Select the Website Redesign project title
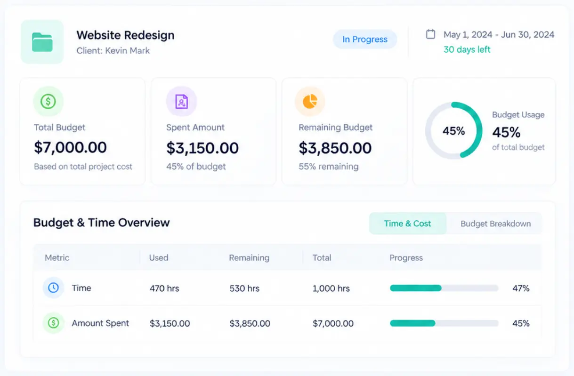574x376 pixels. point(125,35)
